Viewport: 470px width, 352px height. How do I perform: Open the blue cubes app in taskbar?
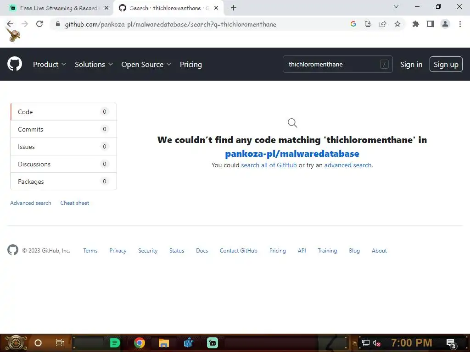(x=188, y=343)
